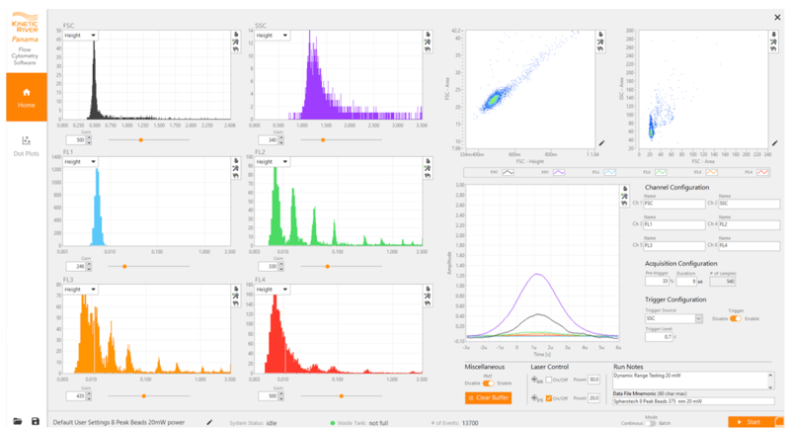Image resolution: width=790 pixels, height=430 pixels.
Task: Close the Panama window with X
Action: [x=777, y=17]
